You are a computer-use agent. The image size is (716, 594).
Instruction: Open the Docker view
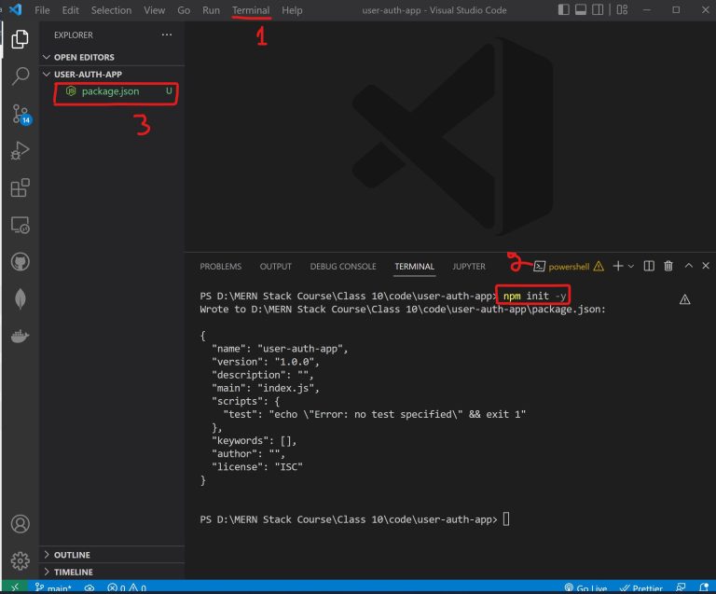click(x=21, y=337)
